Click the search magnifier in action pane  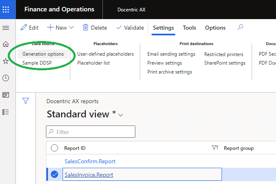pos(240,27)
